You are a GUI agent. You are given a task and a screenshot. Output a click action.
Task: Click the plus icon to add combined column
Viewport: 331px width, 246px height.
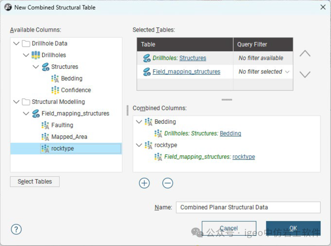[144, 183]
